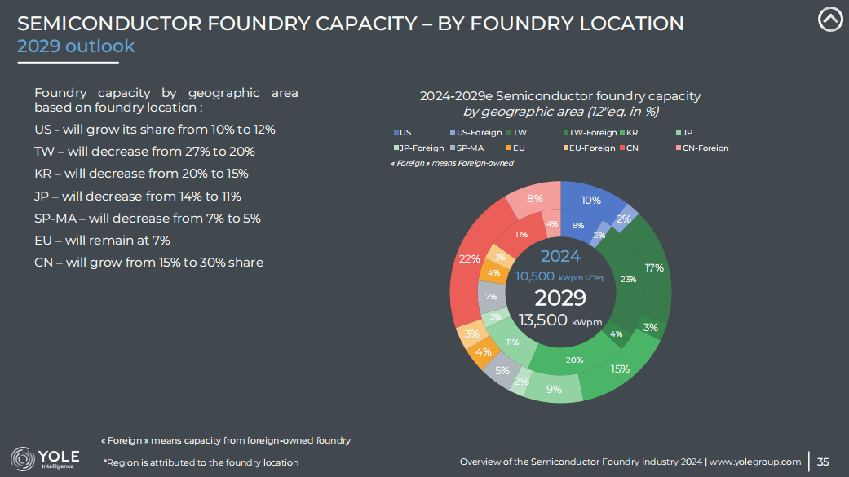849x477 pixels.
Task: Select the CN-Foreign legend entry
Action: point(702,148)
